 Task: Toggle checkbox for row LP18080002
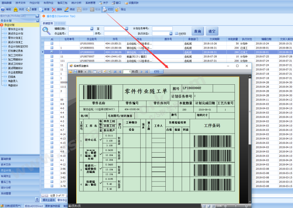coord(52,52)
